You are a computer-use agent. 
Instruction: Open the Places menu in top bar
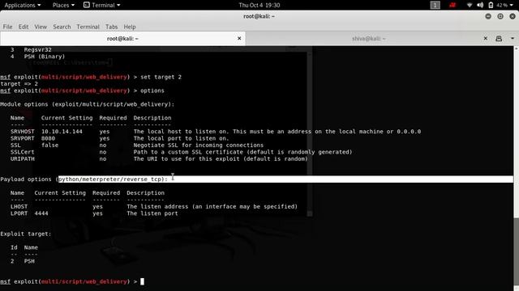[x=63, y=5]
